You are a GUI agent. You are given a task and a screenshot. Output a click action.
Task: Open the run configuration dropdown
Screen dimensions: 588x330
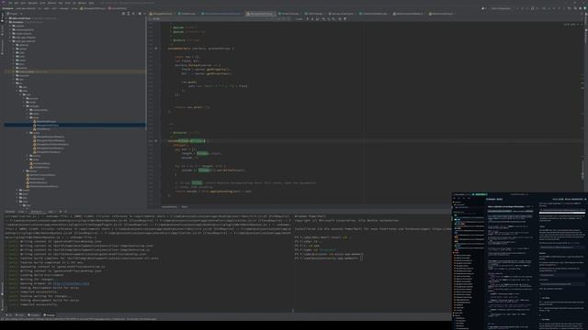click(501, 8)
